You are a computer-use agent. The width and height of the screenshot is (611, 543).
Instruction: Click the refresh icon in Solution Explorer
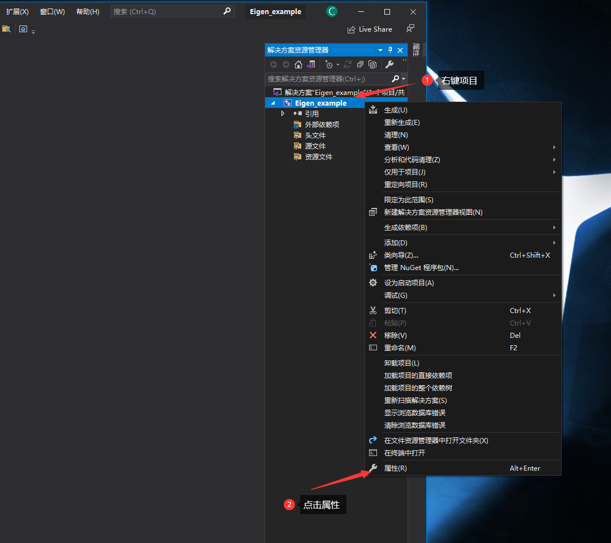pos(346,64)
